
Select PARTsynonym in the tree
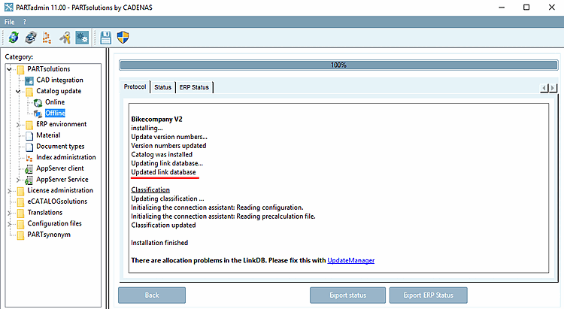[x=49, y=235]
